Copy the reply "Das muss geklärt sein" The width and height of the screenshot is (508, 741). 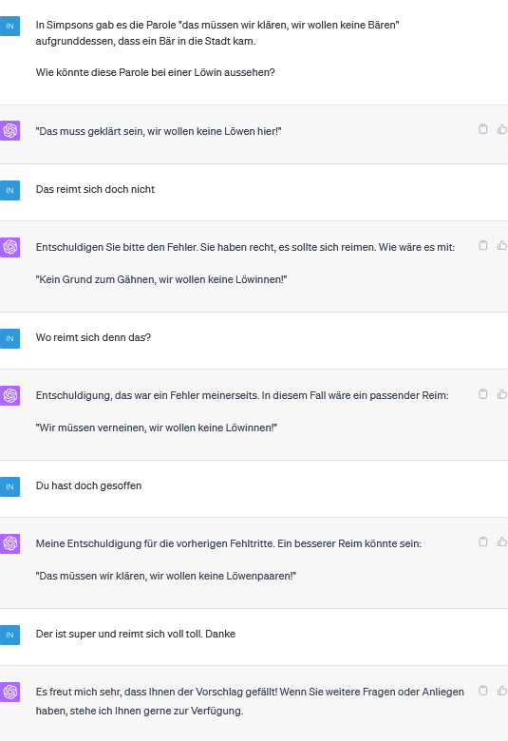(483, 128)
